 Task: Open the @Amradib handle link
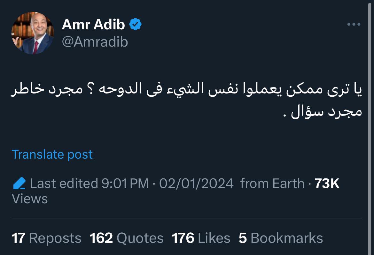coord(95,42)
